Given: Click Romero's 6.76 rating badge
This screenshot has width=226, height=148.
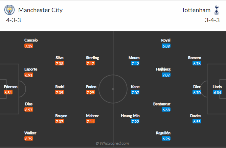Looking at the screenshot, I should coord(197,63).
